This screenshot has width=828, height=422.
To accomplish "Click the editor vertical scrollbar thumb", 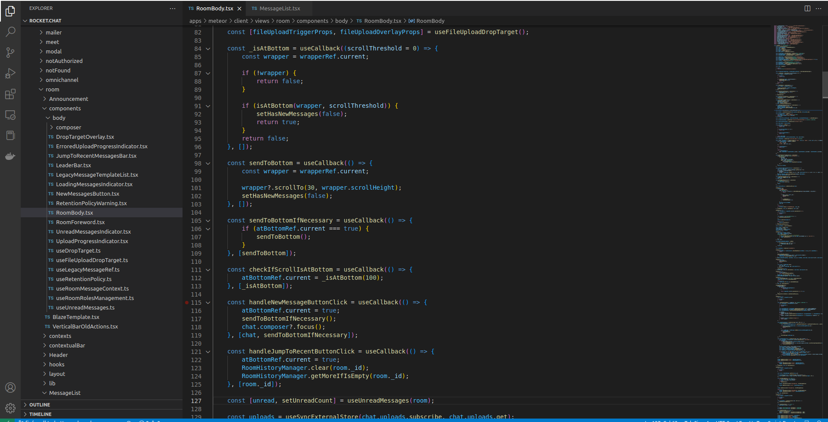I will point(825,84).
